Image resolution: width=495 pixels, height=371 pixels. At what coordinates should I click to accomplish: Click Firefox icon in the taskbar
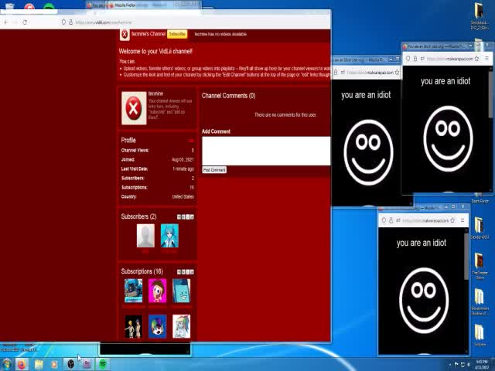pos(22,364)
